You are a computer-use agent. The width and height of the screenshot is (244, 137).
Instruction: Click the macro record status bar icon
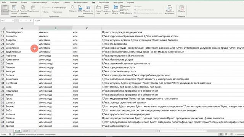[x=10, y=134]
